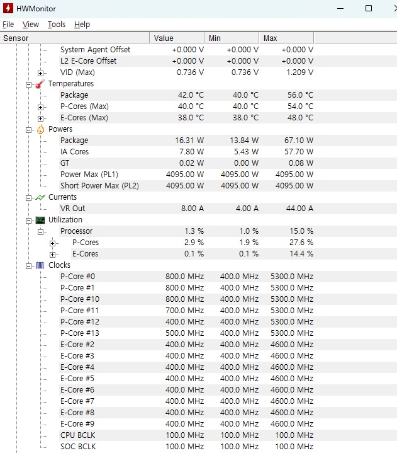Click the 16.31 W package power value

click(x=189, y=140)
